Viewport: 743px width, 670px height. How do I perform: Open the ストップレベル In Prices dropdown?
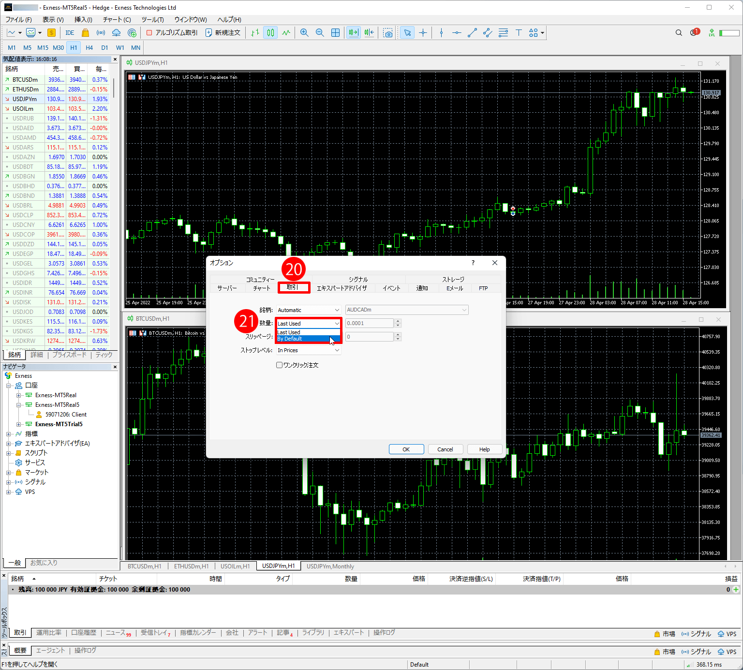[x=308, y=350]
